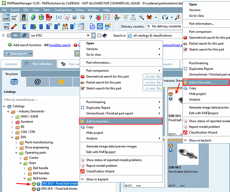
Task: Click the database with key icon
Action: (x=25, y=26)
